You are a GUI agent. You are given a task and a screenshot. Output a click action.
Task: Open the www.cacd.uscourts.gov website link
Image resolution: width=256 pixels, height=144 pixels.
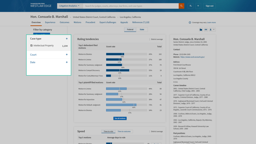(x=192, y=57)
